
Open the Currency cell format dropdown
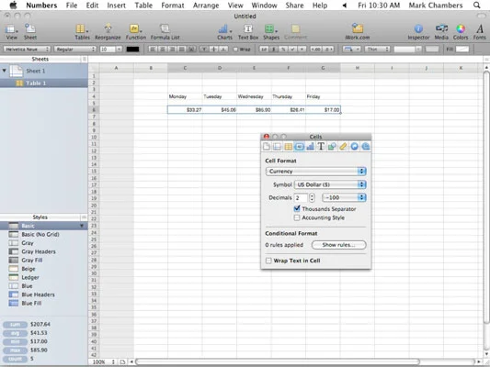316,172
